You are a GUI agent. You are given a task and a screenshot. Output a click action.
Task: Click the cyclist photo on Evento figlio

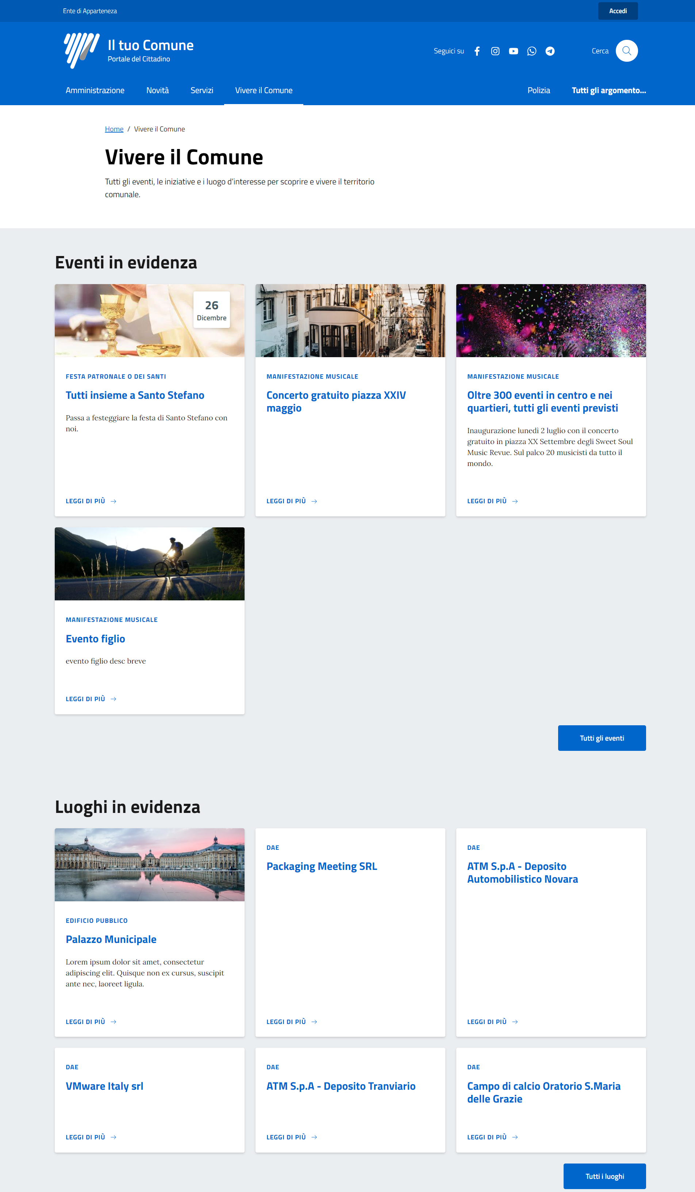pyautogui.click(x=149, y=564)
